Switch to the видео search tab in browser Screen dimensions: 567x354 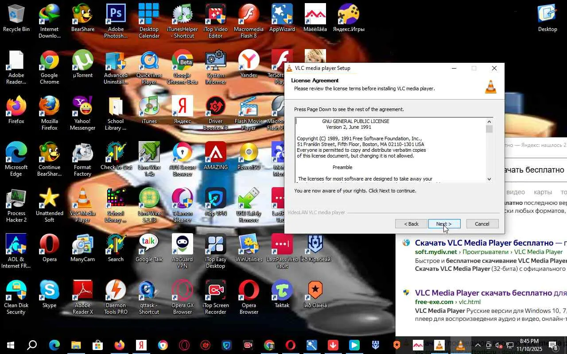click(x=516, y=192)
